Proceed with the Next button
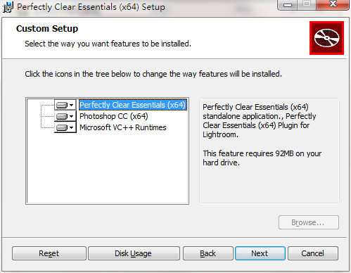Image resolution: width=351 pixels, height=273 pixels. coord(260,253)
